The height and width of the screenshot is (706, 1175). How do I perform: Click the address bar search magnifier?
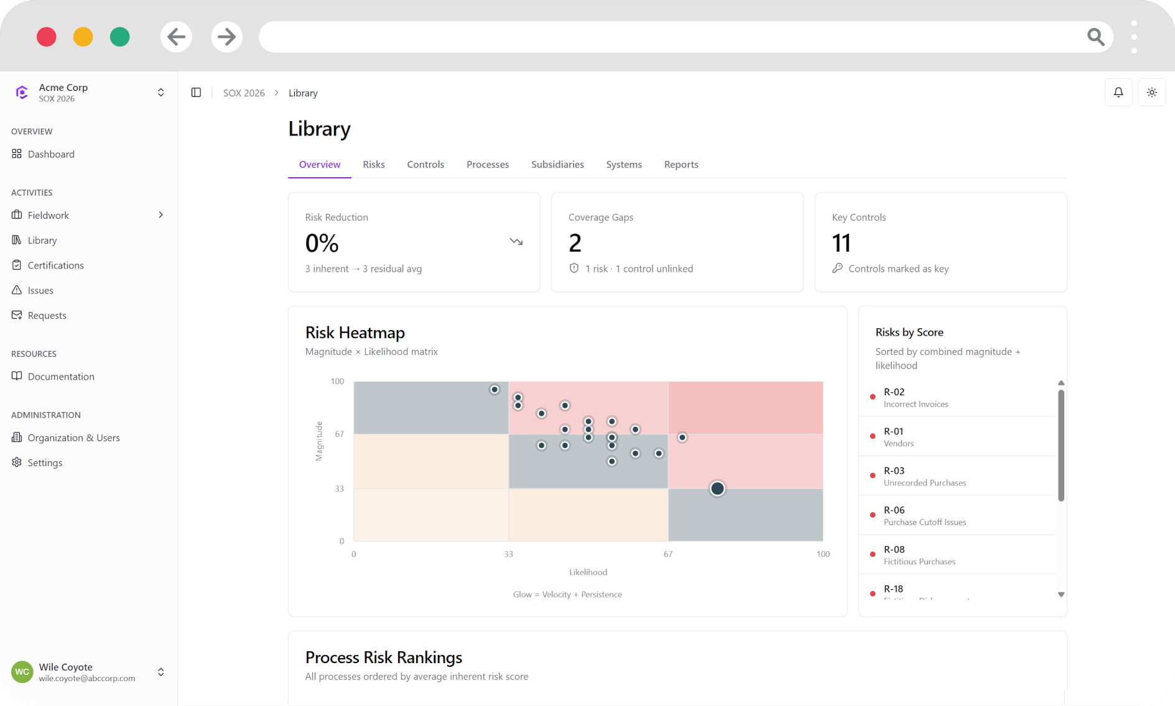(1096, 37)
